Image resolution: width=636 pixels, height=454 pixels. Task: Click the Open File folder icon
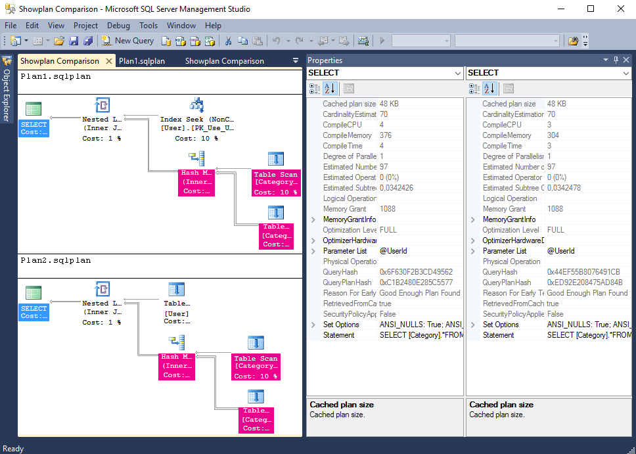(x=59, y=41)
